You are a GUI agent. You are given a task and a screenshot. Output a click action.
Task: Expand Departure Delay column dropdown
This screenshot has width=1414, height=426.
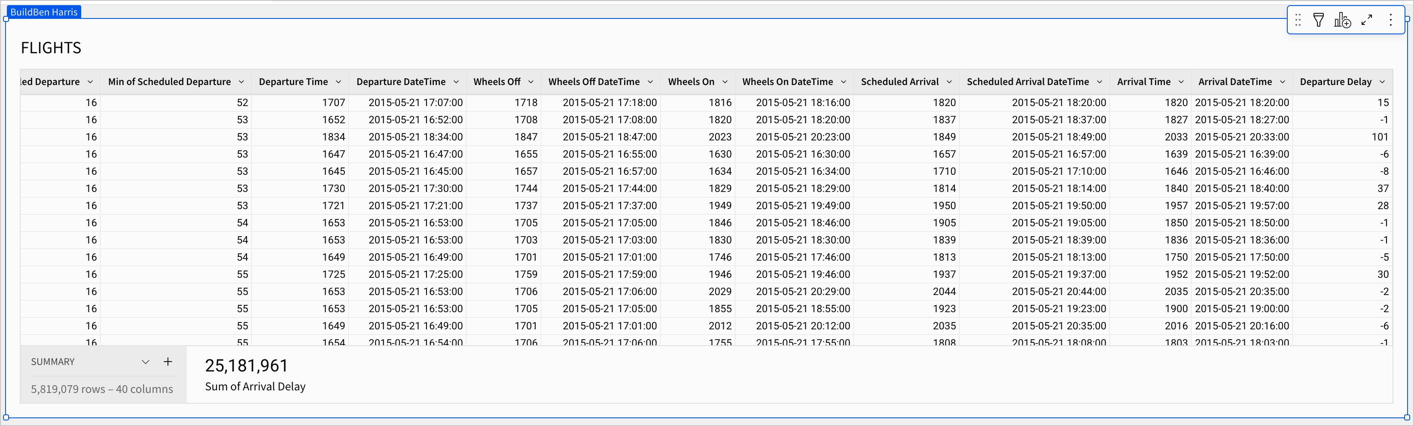[x=1382, y=82]
